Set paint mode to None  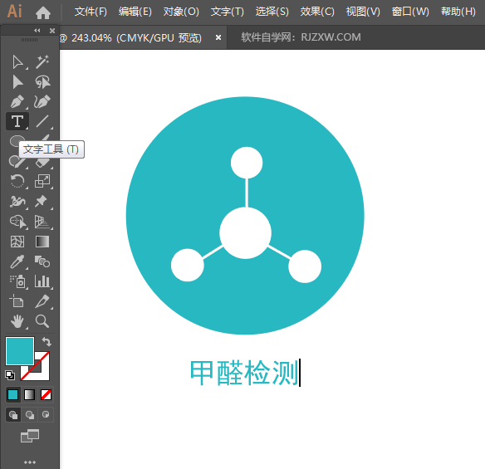pyautogui.click(x=46, y=395)
